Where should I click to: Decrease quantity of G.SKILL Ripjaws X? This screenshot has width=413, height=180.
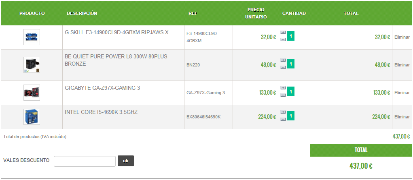[x=283, y=39]
